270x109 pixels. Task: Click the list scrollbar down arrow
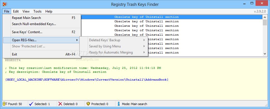pos(265,54)
